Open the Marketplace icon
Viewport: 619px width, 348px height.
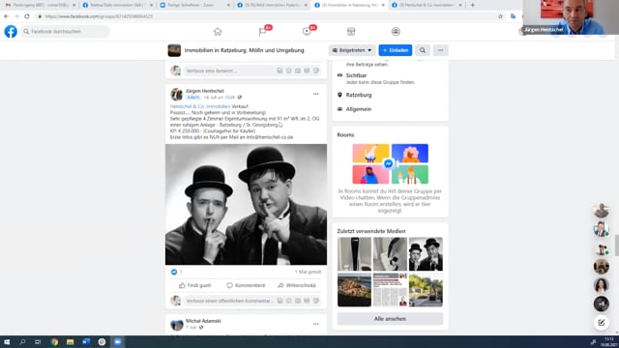pos(351,32)
